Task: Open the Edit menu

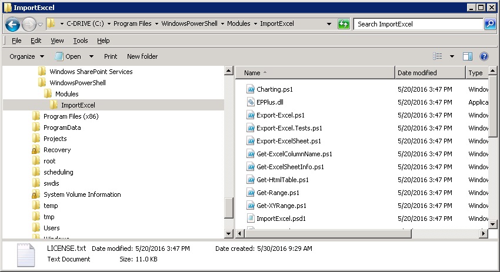Action: (x=36, y=41)
